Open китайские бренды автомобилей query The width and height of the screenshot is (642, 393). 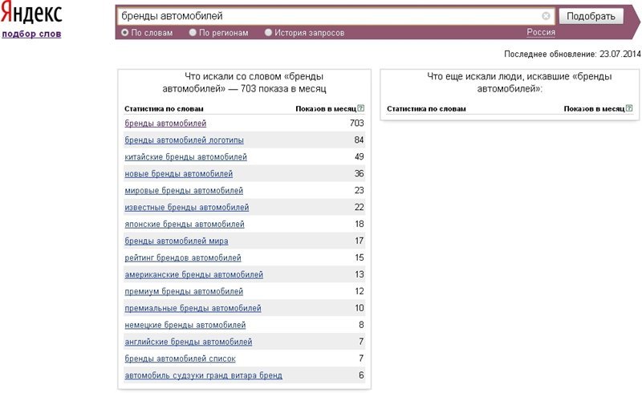pyautogui.click(x=186, y=156)
